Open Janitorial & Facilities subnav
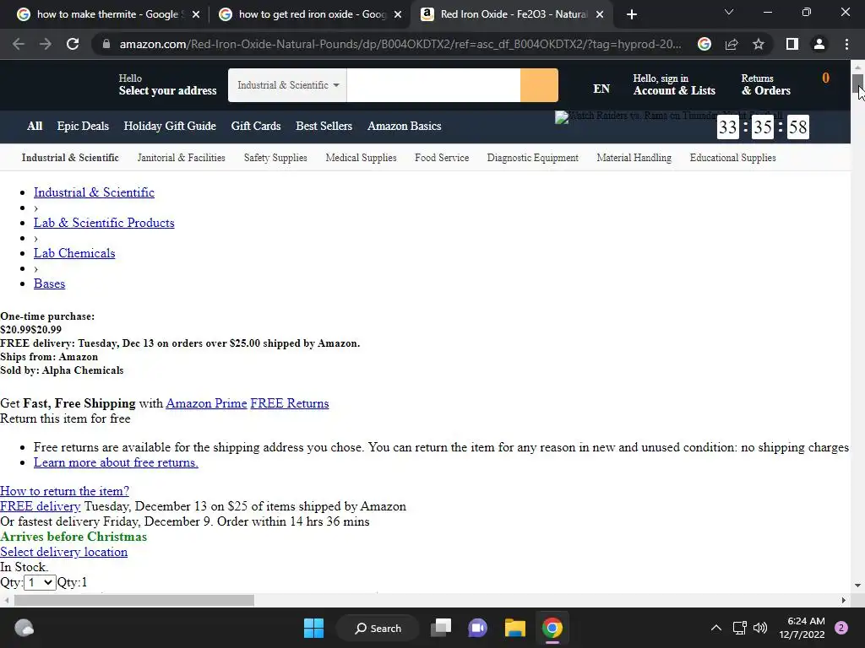Viewport: 865px width, 648px height. tap(181, 158)
